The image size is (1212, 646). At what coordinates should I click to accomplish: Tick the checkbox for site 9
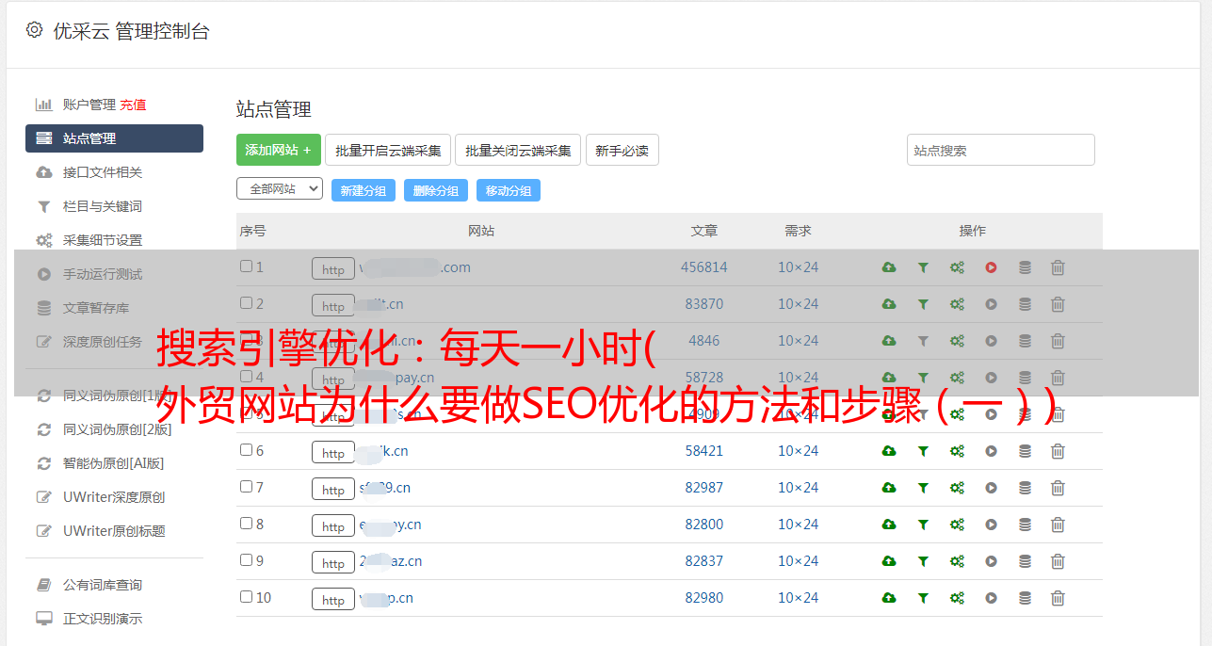(246, 560)
